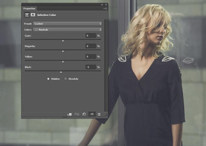The width and height of the screenshot is (206, 146).
Task: Click the Cyan slider handle
Action: pos(63,41)
